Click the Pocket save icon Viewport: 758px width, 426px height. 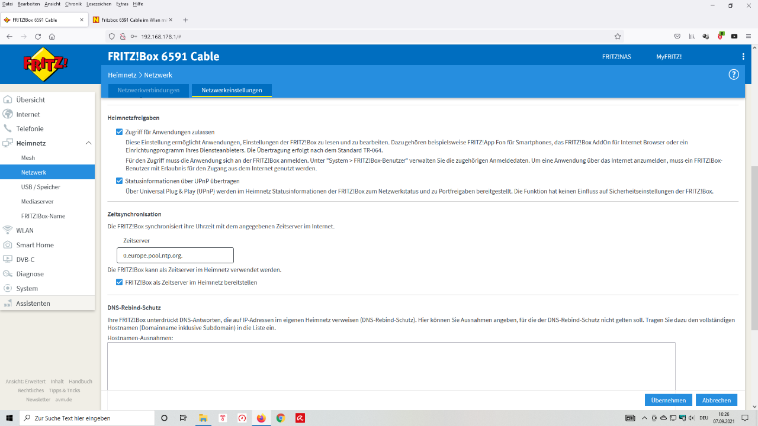(x=677, y=36)
